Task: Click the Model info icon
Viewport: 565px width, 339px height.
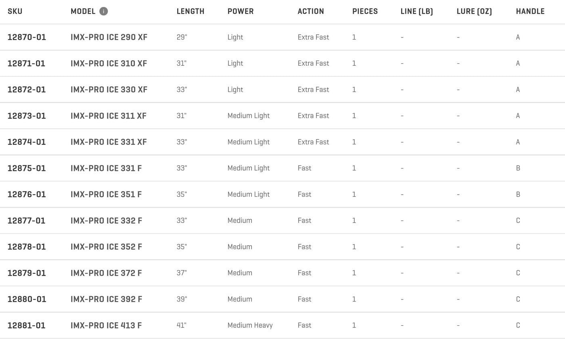Action: coord(104,11)
